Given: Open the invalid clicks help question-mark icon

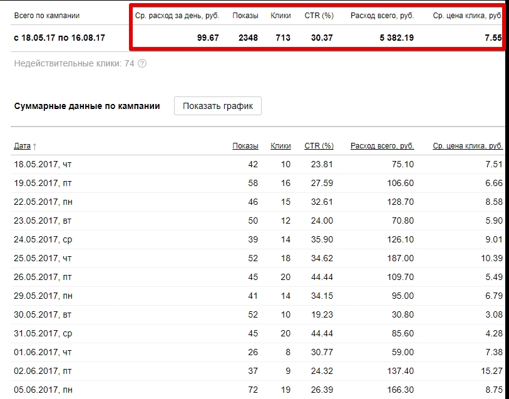Looking at the screenshot, I should click(142, 63).
